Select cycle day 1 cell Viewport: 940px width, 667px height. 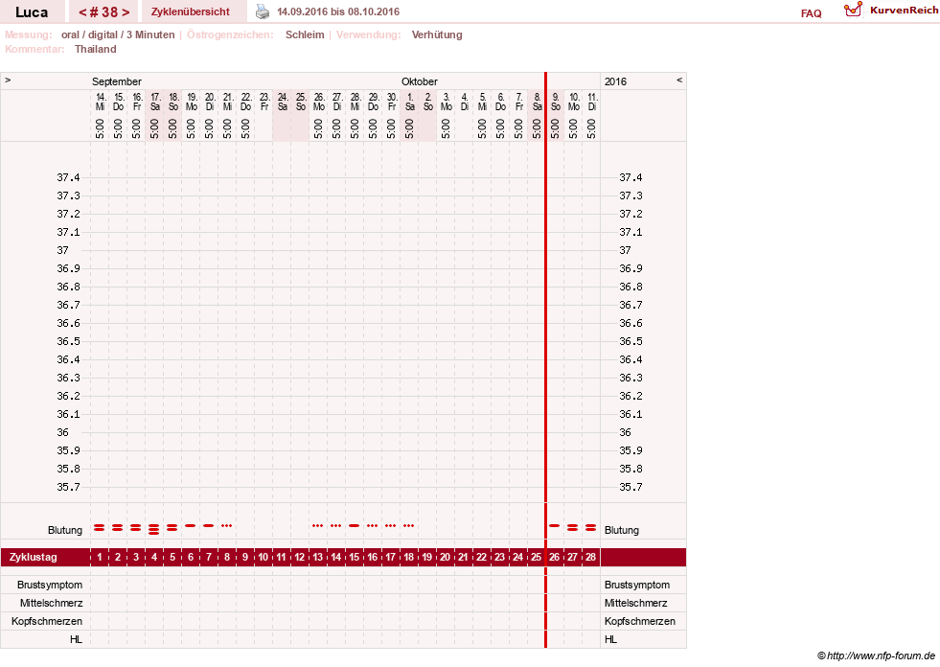click(x=100, y=557)
